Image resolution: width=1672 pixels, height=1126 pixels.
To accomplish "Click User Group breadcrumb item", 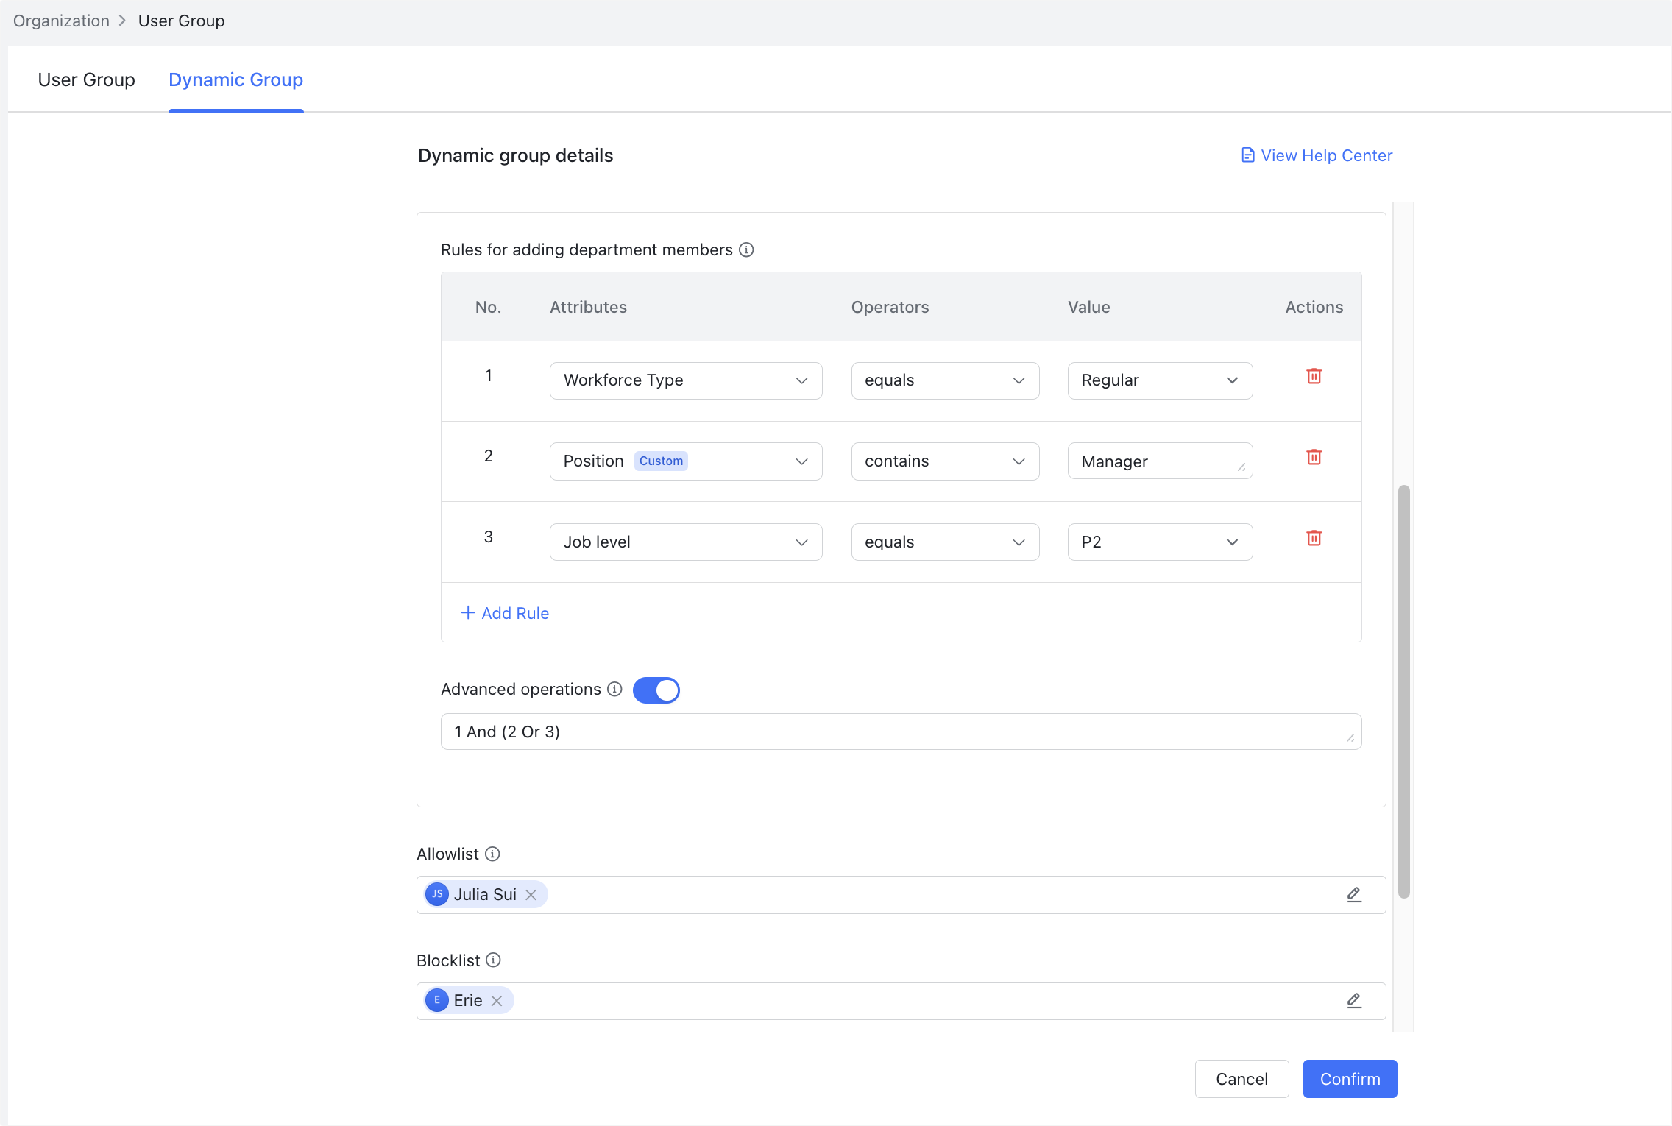I will point(181,21).
